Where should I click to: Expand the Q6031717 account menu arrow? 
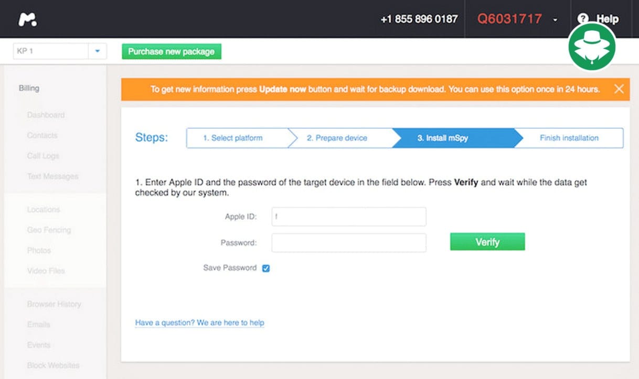(555, 20)
